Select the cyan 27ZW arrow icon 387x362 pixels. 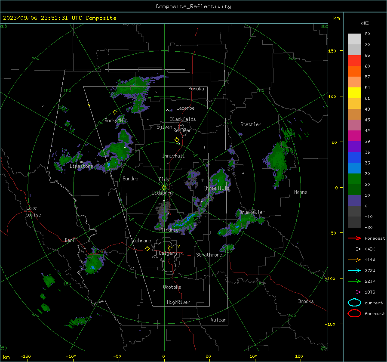pyautogui.click(x=354, y=270)
